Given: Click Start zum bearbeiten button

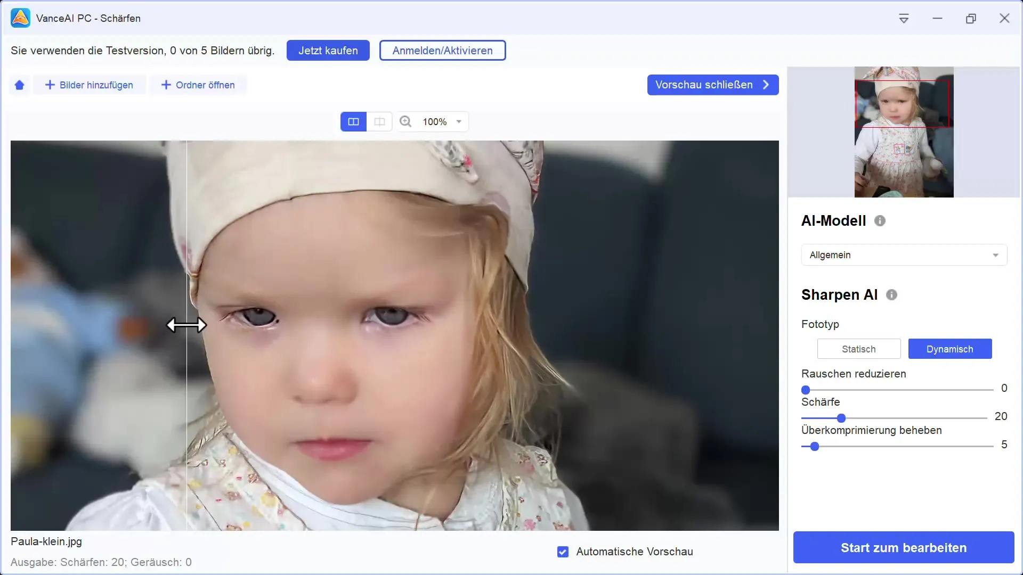Looking at the screenshot, I should (x=904, y=548).
